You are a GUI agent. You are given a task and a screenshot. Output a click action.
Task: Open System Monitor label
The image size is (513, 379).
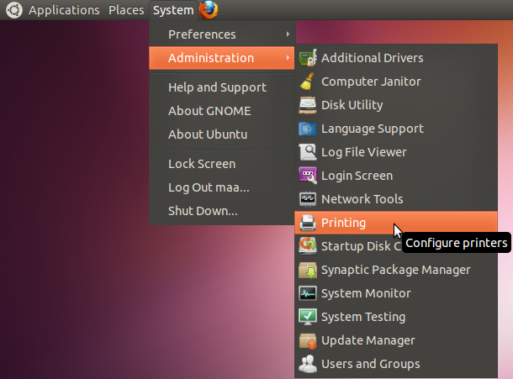pos(366,293)
